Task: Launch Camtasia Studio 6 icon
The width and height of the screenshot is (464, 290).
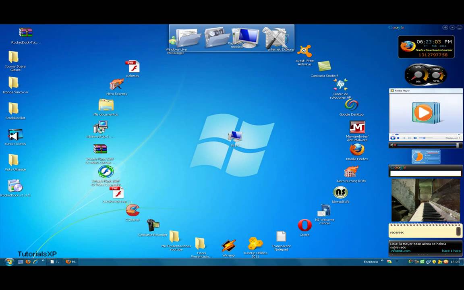Action: [324, 66]
